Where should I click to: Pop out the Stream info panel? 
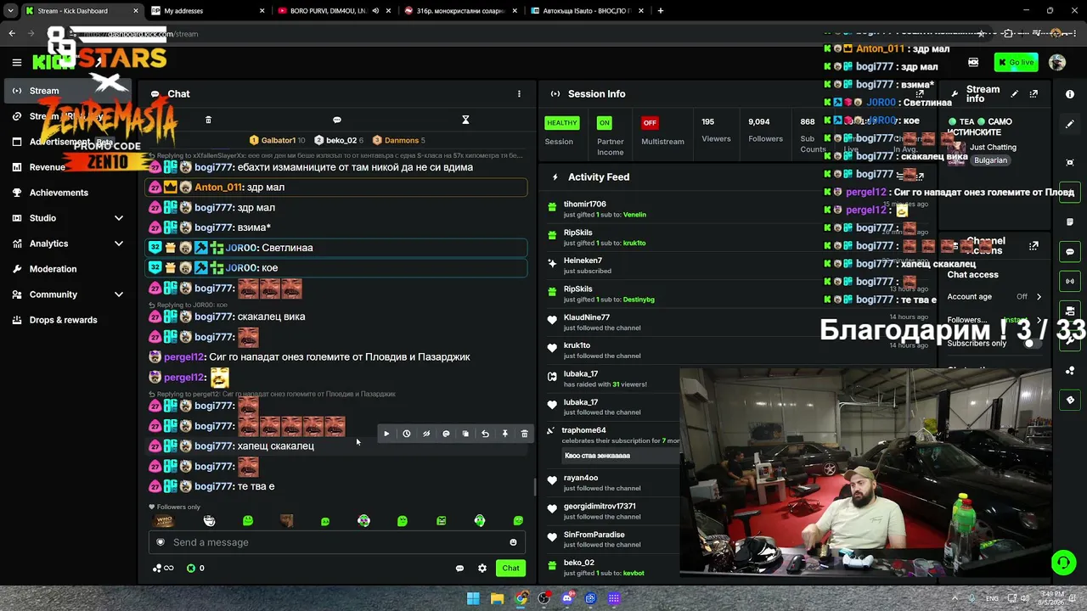1033,94
